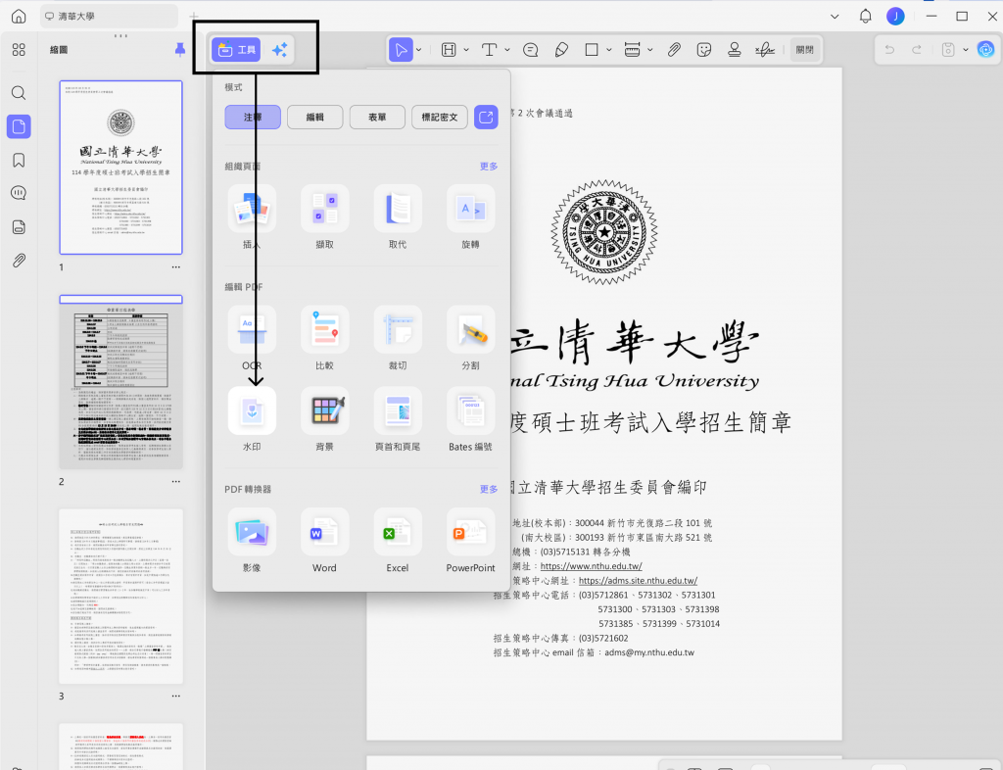1003x770 pixels.
Task: Open the OCR tool
Action: point(252,329)
